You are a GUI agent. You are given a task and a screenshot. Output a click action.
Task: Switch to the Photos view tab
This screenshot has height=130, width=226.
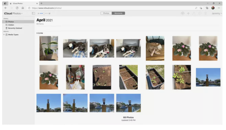(x=106, y=13)
